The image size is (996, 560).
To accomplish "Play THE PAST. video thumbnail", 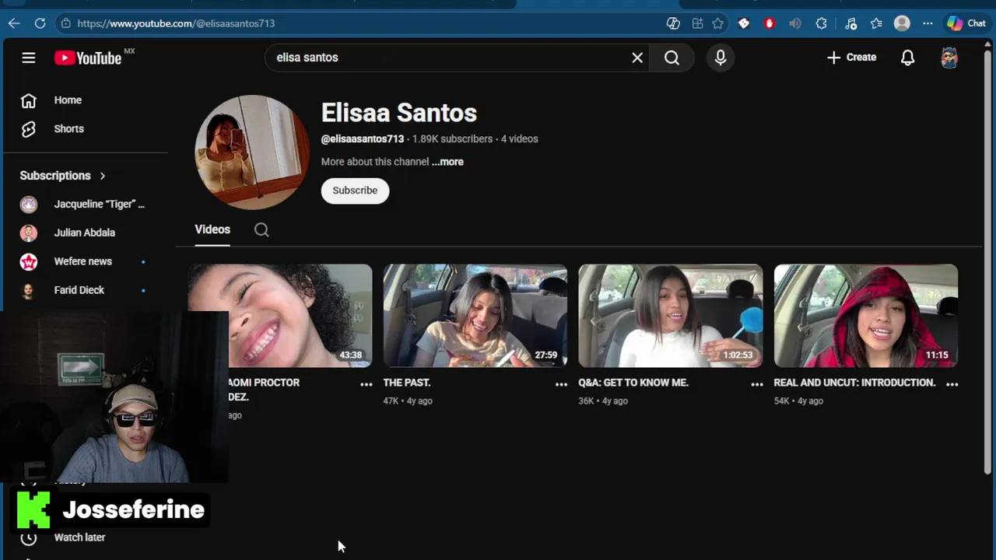I will click(x=475, y=316).
